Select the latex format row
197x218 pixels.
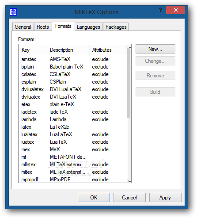(x=73, y=127)
